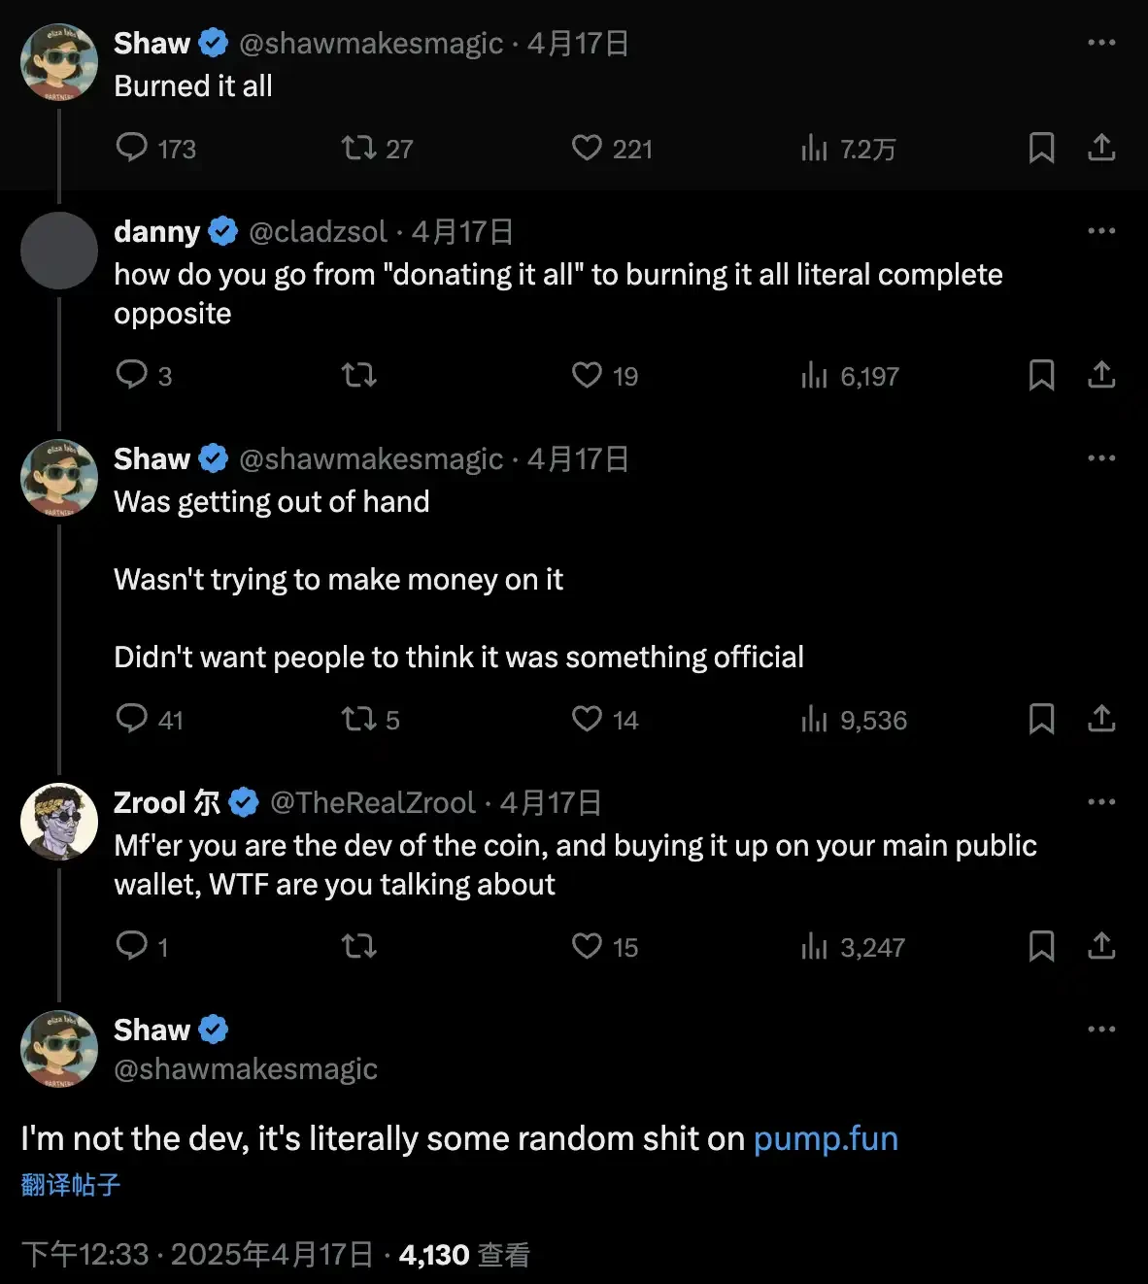1148x1284 pixels.
Task: Repost danny's reply tweet
Action: (x=358, y=375)
